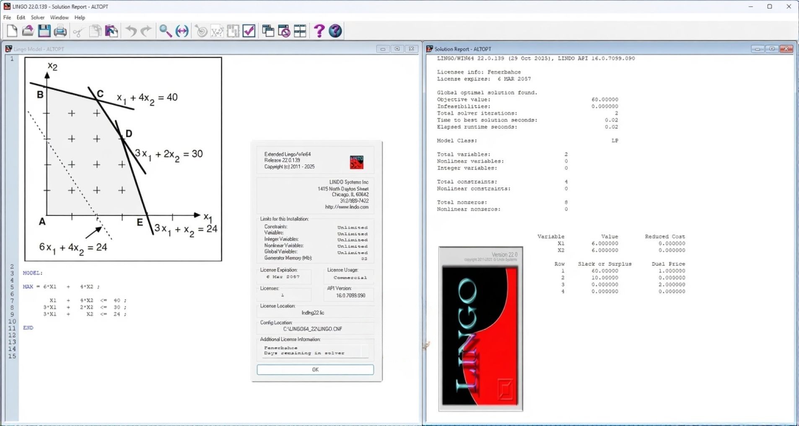Click the New file toolbar icon
The width and height of the screenshot is (799, 426).
point(12,31)
